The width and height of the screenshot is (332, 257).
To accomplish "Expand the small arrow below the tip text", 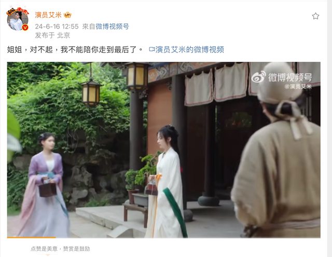I will (48, 255).
